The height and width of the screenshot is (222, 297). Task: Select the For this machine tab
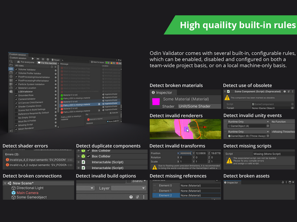[47, 63]
